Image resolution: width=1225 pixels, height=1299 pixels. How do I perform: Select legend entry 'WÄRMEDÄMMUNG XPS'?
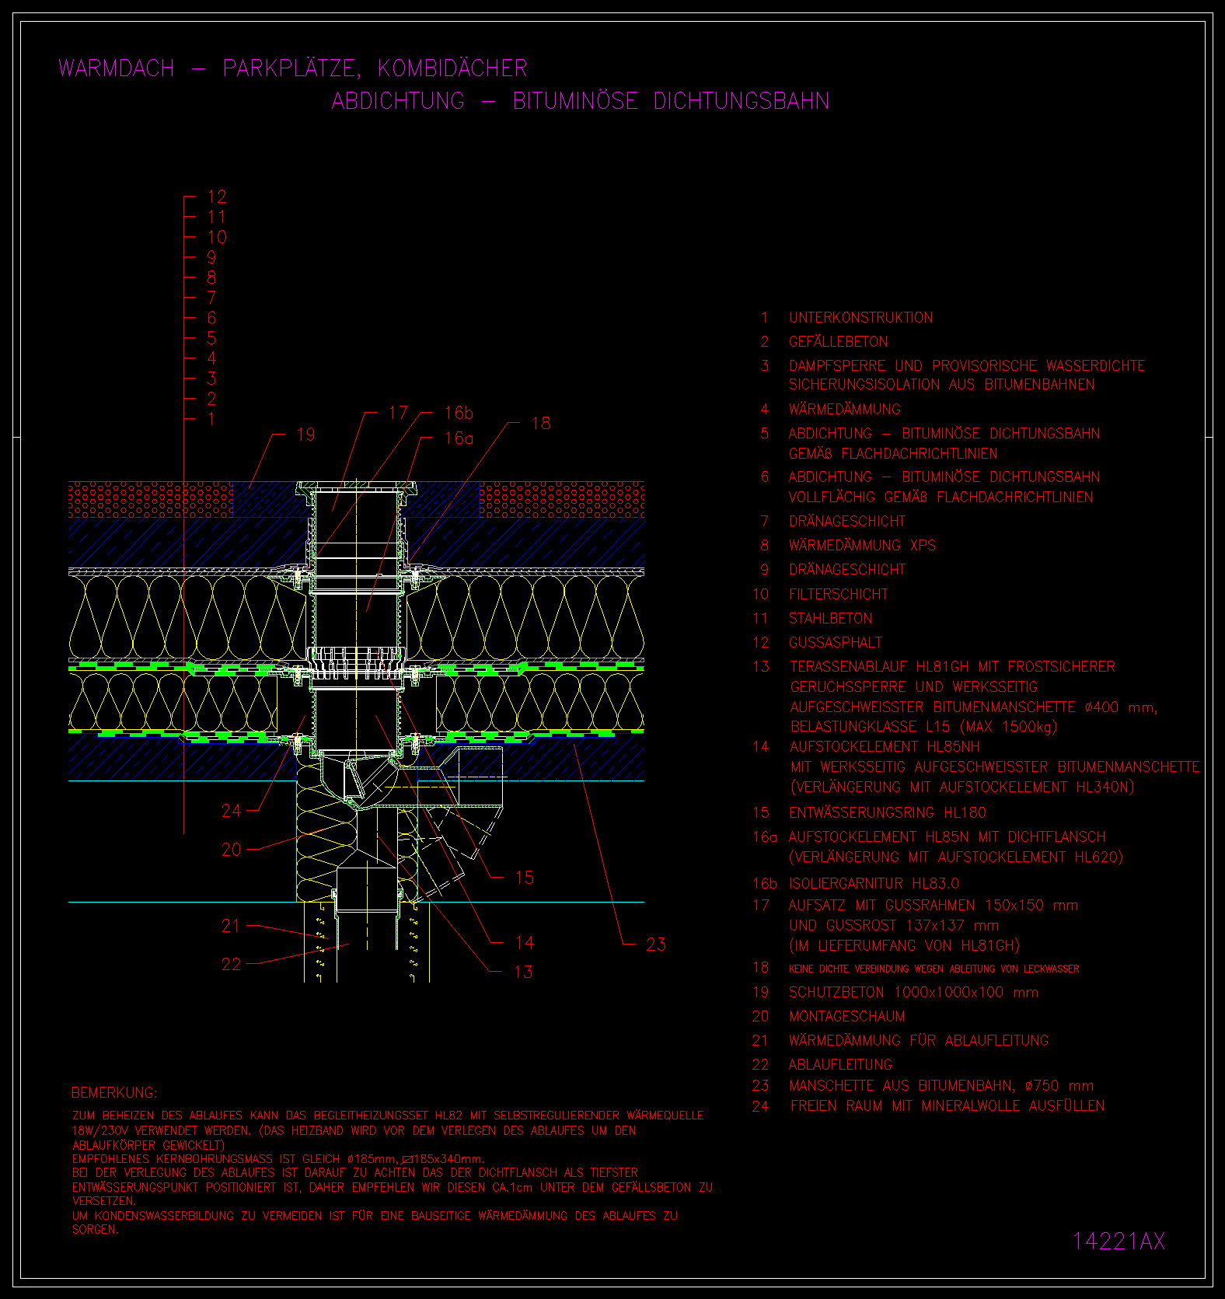[x=863, y=545]
